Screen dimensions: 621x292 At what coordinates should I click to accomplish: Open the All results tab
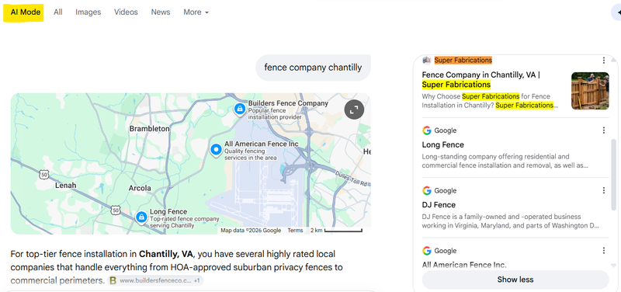tap(58, 12)
